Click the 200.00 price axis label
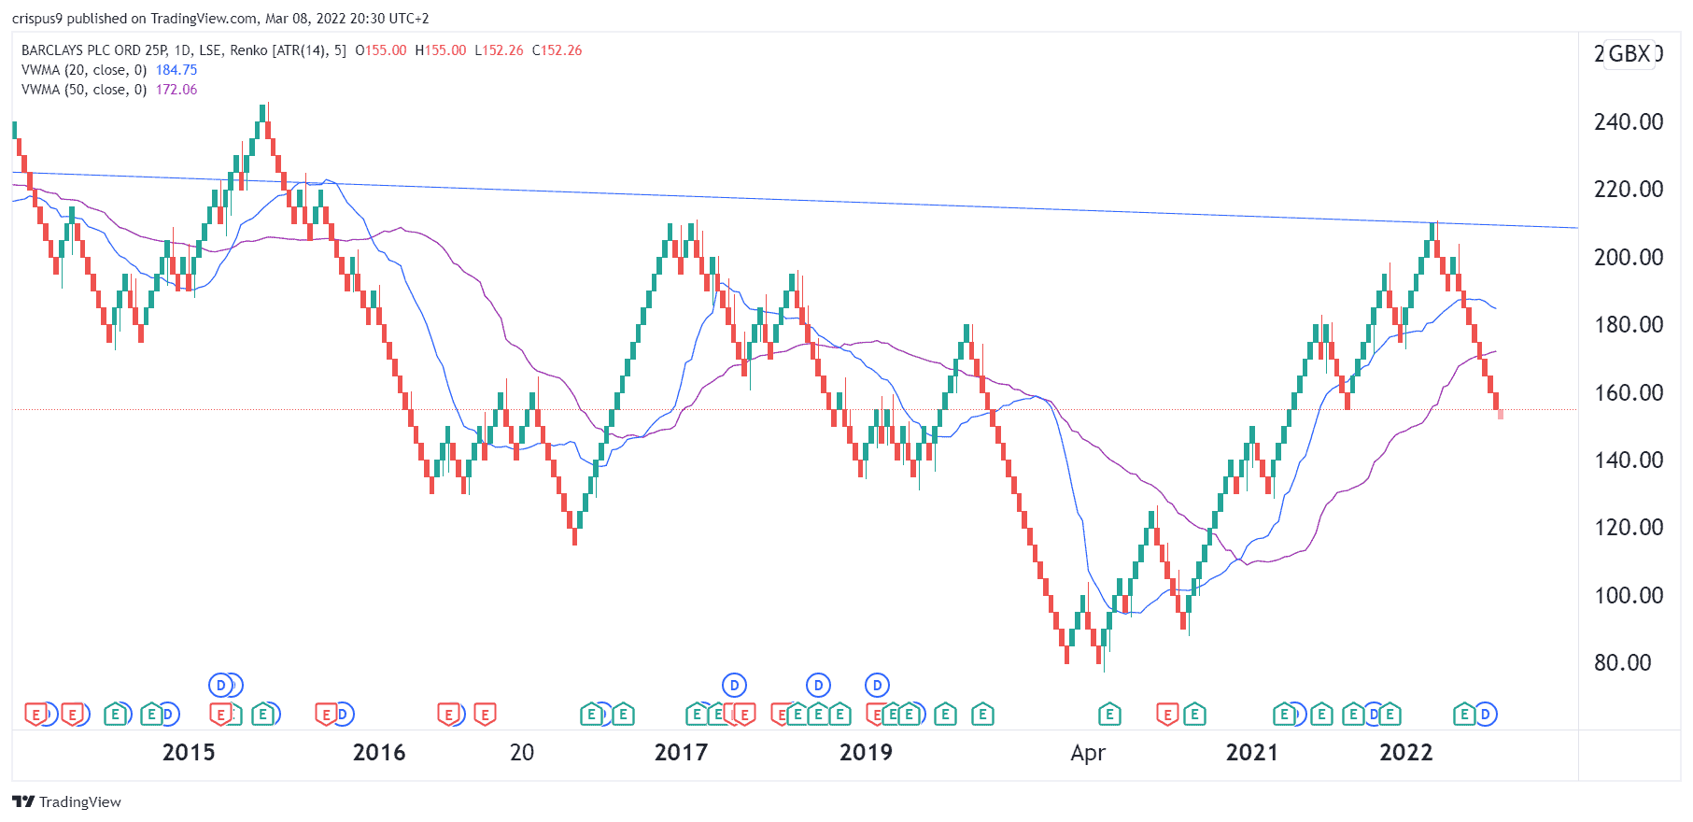 click(1629, 258)
